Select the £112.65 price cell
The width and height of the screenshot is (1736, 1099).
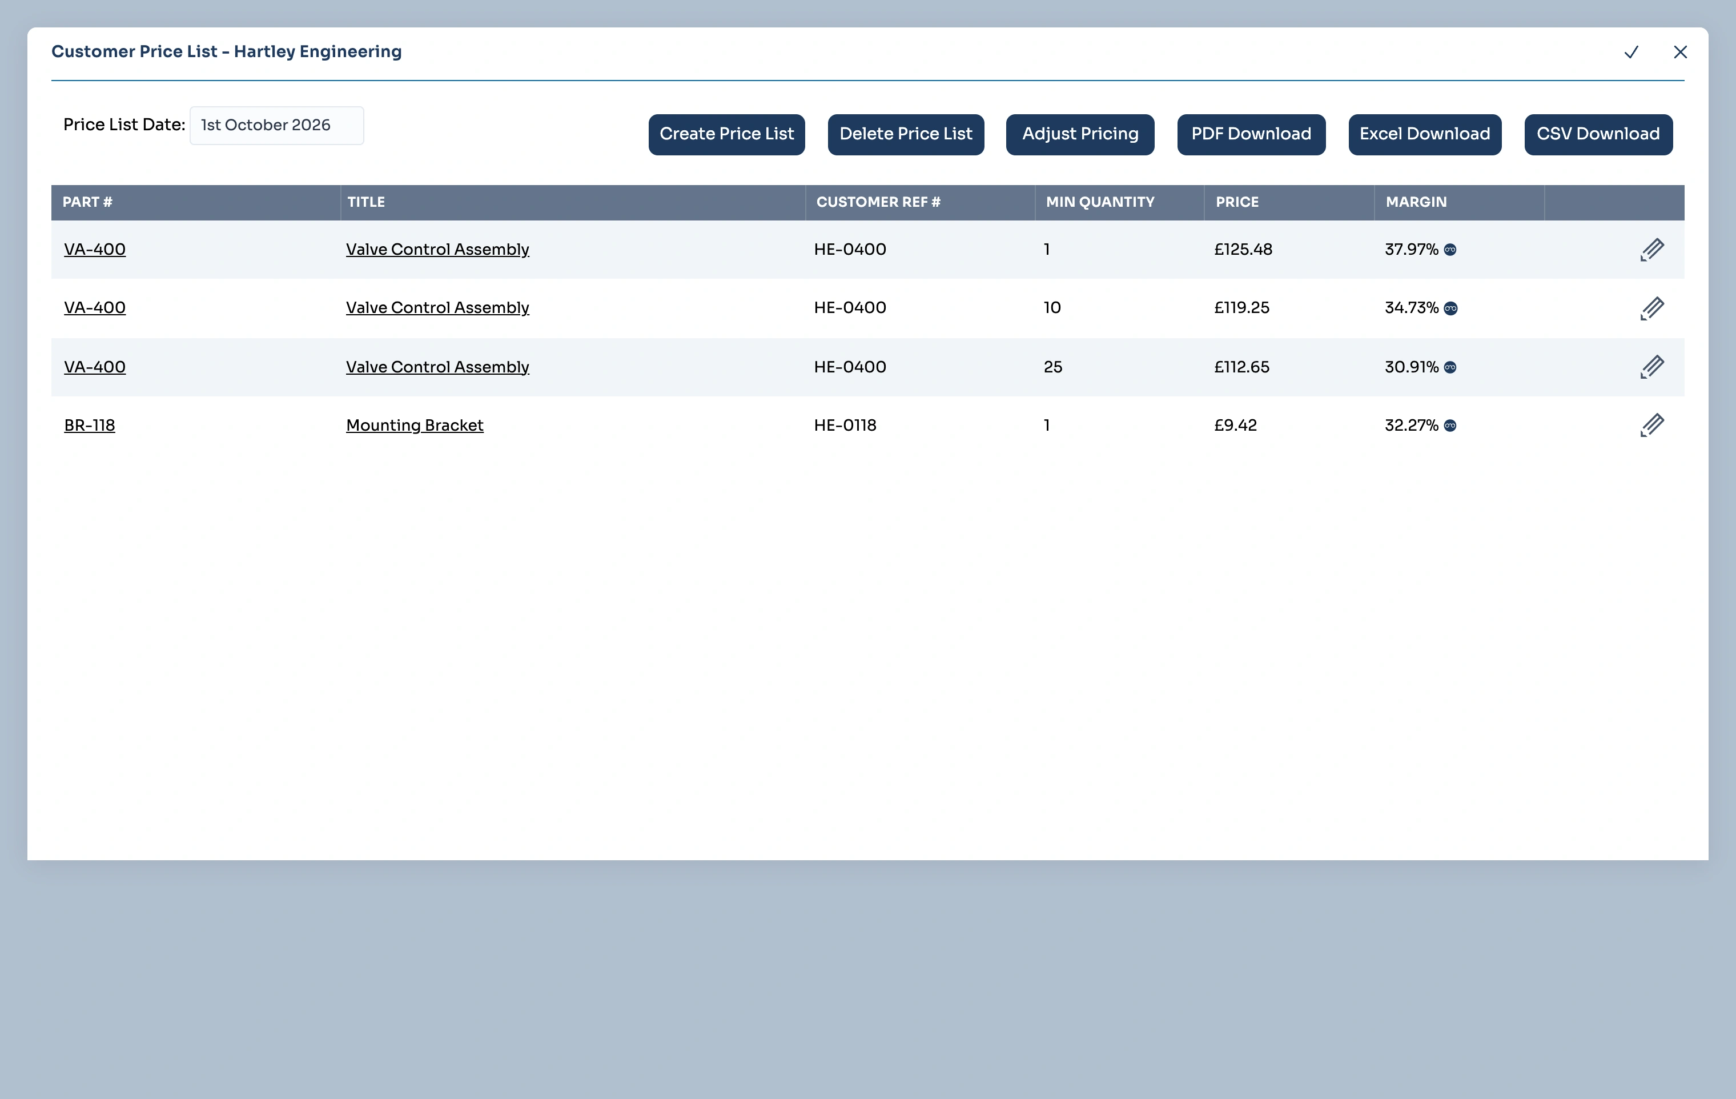point(1241,367)
